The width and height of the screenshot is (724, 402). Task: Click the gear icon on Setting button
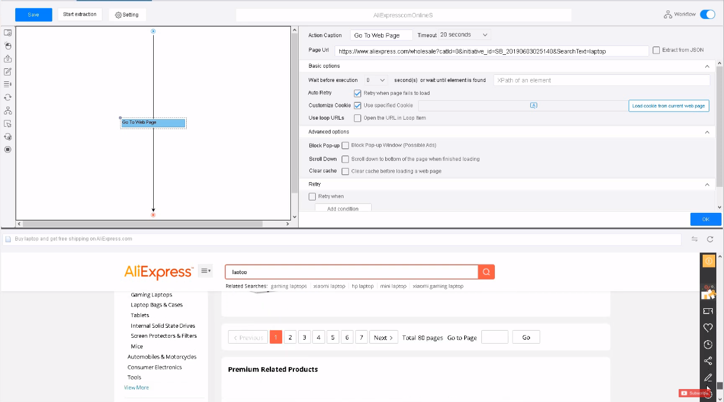pos(118,15)
